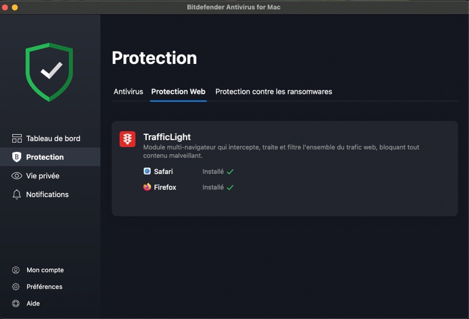Switch to the Antivirus tab
469x319 pixels.
128,92
